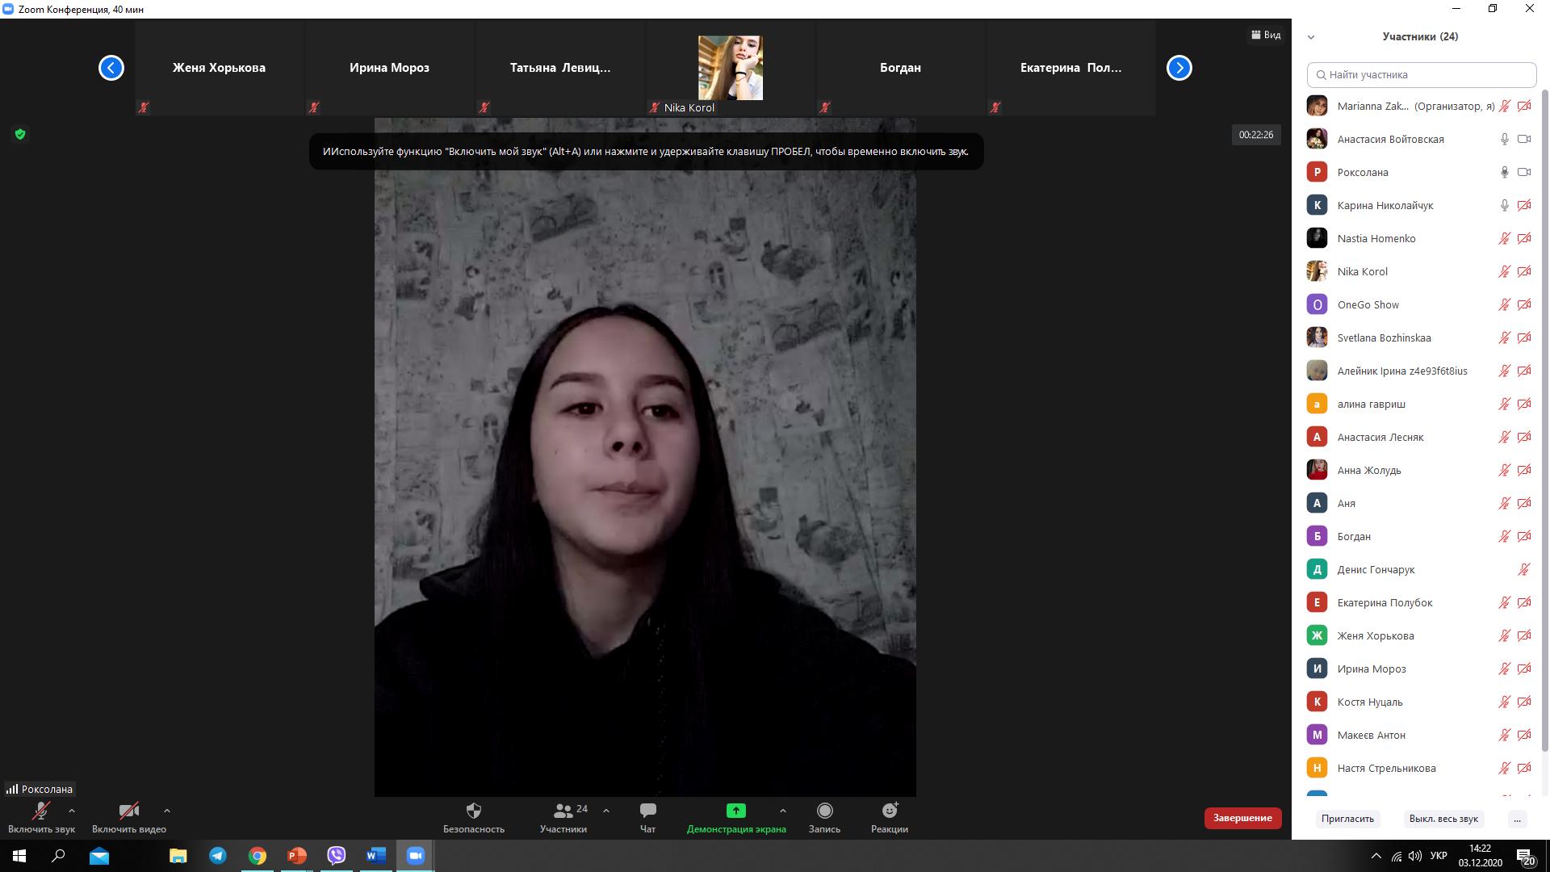This screenshot has width=1550, height=872.
Task: Toggle camera with Включить видео button
Action: pos(129,816)
